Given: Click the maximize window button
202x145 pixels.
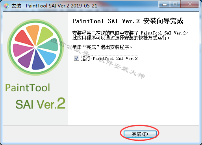Looking at the screenshot, I should click(175, 4).
